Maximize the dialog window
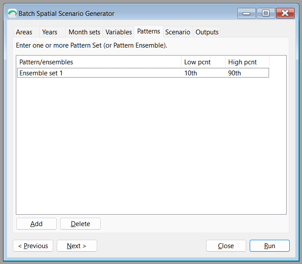 [266, 13]
